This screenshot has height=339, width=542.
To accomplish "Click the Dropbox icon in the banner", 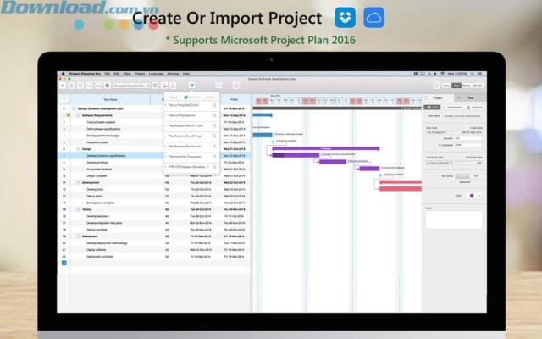I will [345, 18].
